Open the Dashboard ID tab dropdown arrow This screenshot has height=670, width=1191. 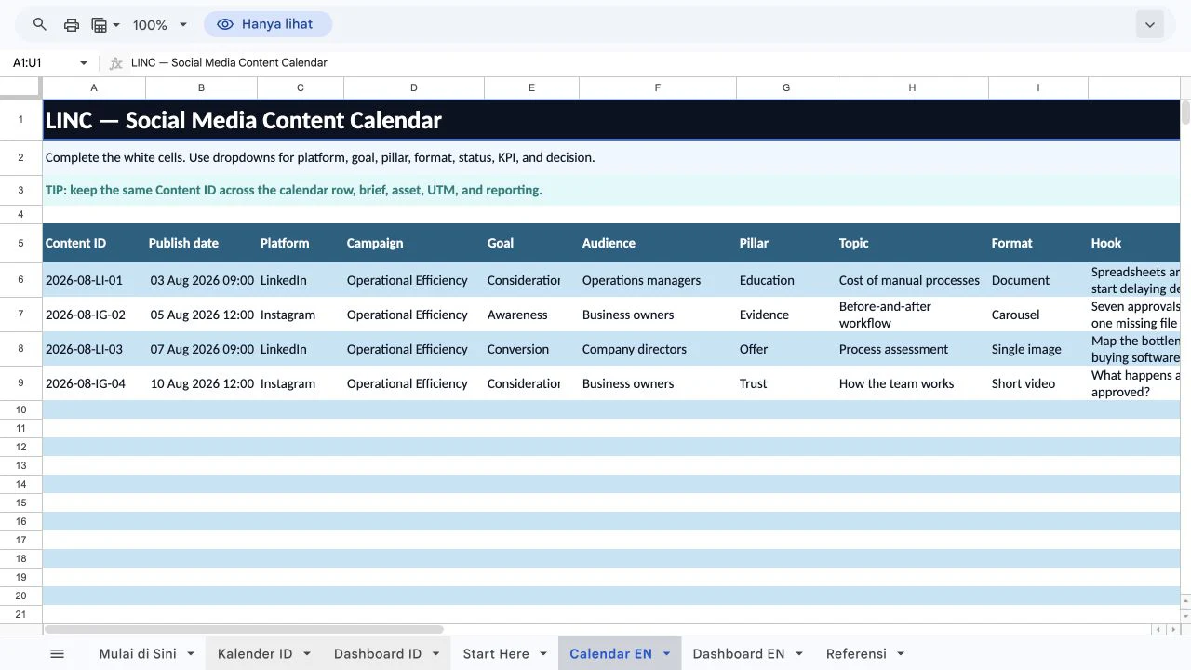(x=435, y=654)
